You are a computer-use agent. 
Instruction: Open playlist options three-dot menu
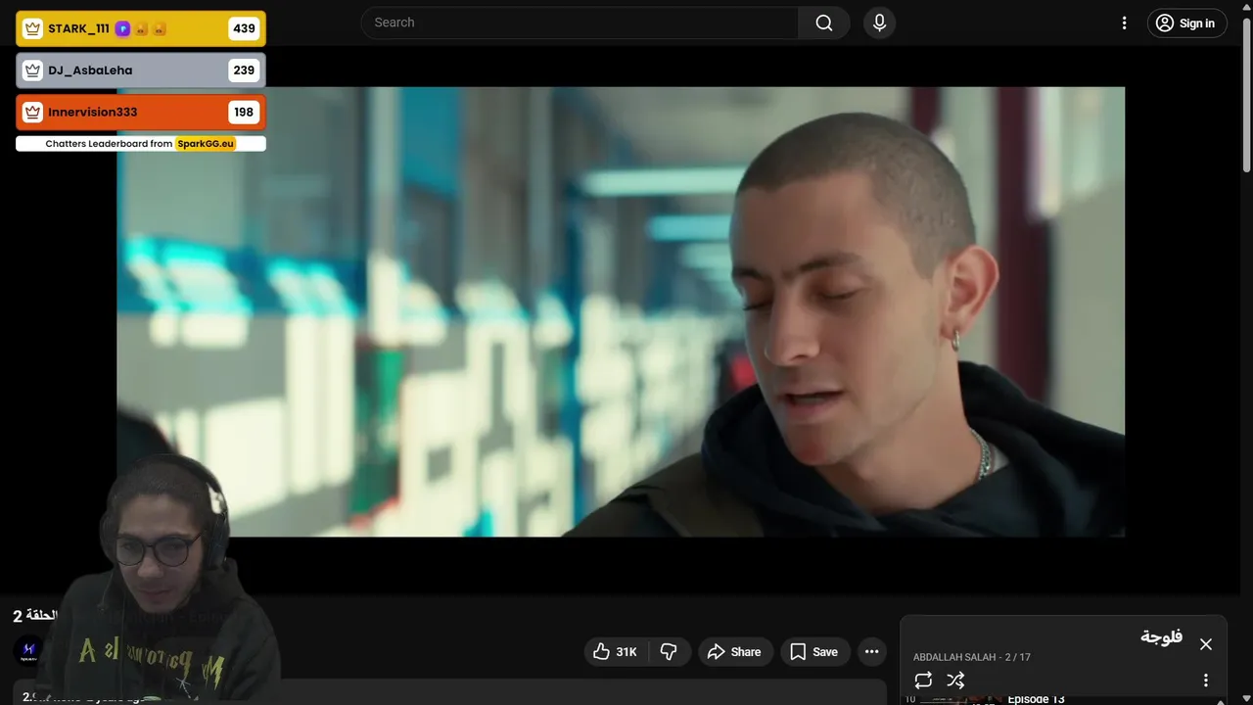coord(1206,680)
